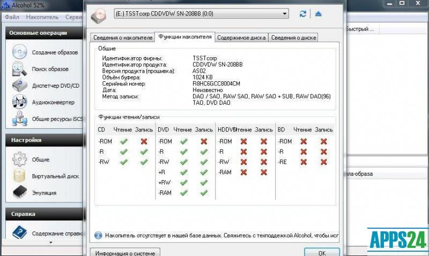This screenshot has width=429, height=256.
Task: Open the drive selection dropdown
Action: 202,14
